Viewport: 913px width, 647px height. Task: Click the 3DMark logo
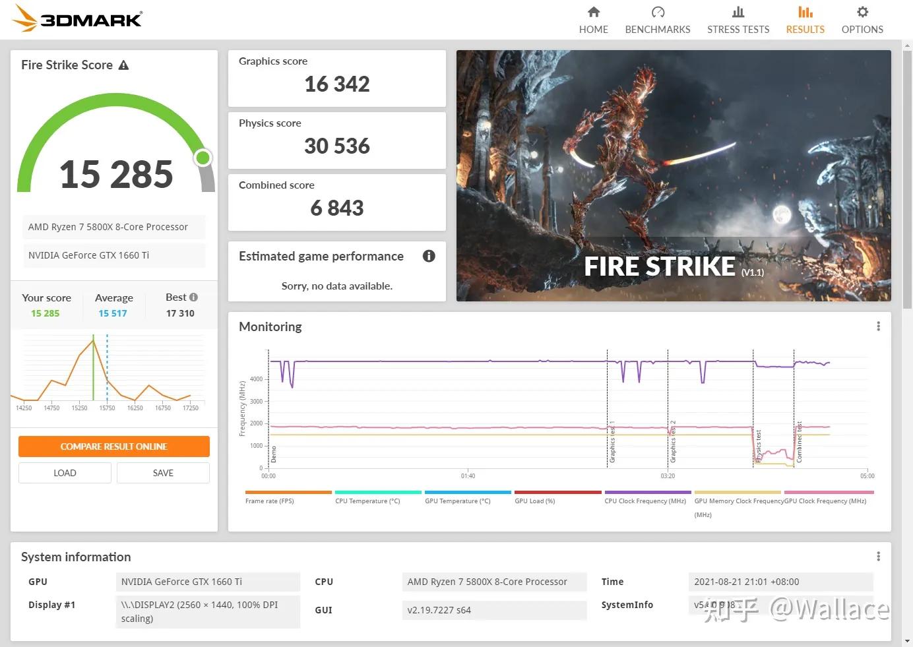77,19
